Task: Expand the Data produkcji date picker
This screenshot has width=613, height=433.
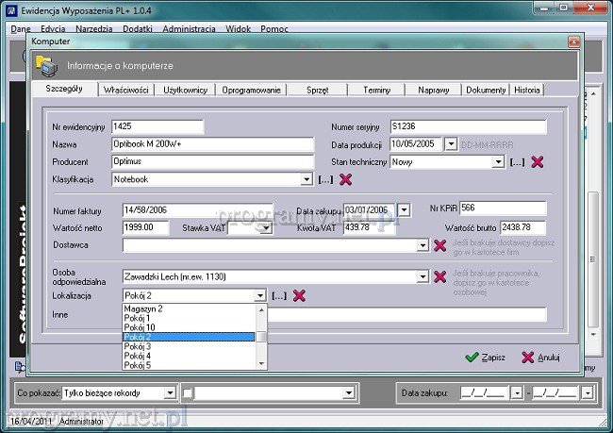Action: click(x=449, y=144)
